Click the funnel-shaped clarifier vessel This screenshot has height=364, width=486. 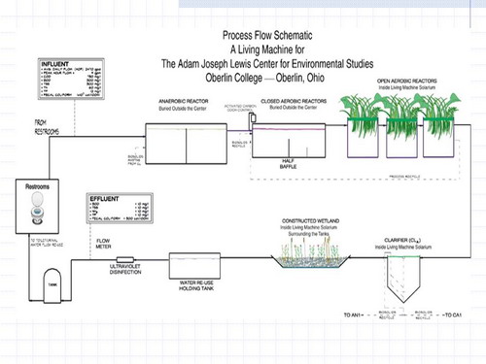pos(403,279)
